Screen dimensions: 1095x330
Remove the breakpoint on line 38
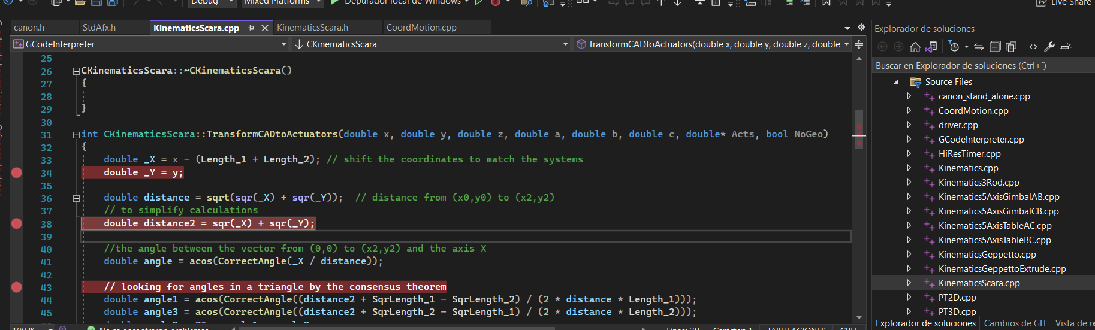pos(17,223)
